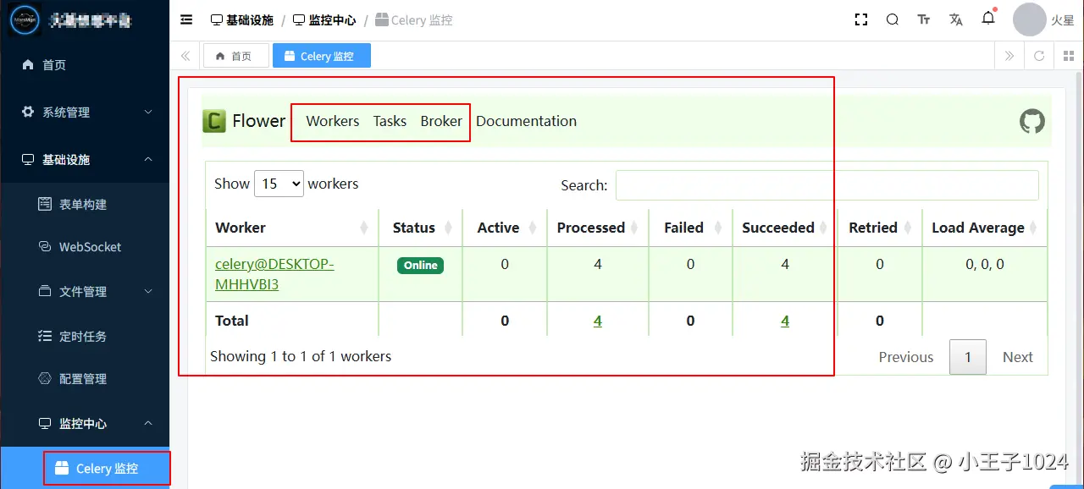The width and height of the screenshot is (1084, 489).
Task: Click the Flower logo icon
Action: pyautogui.click(x=214, y=121)
